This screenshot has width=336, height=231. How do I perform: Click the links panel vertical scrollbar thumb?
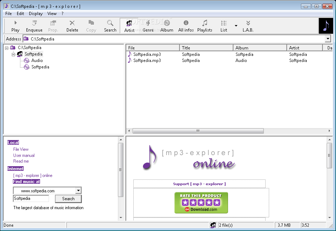click(121, 170)
